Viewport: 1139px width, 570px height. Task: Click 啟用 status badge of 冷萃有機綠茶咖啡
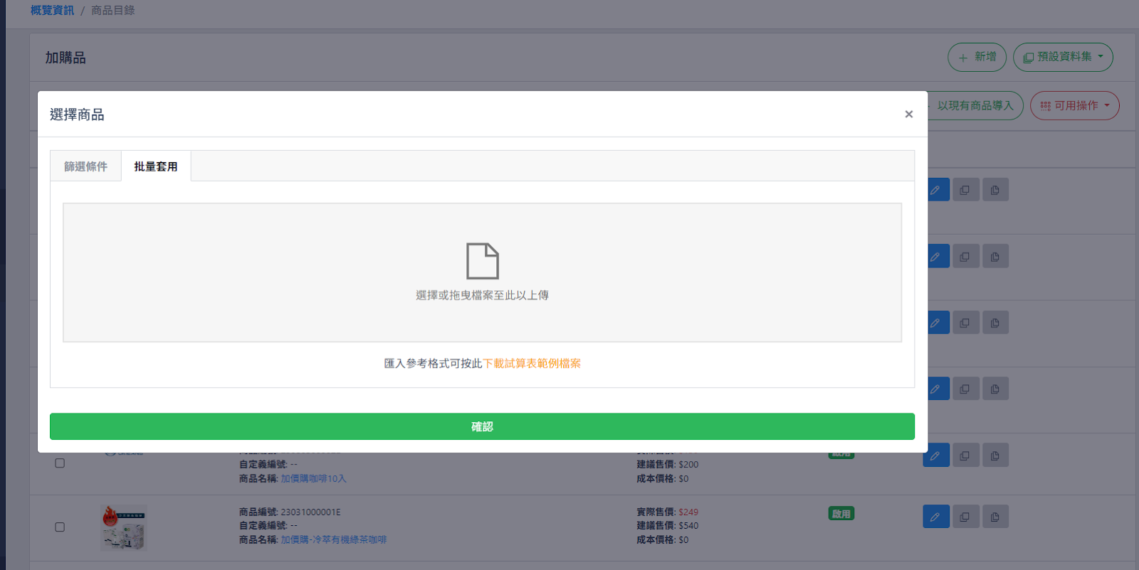(x=841, y=514)
